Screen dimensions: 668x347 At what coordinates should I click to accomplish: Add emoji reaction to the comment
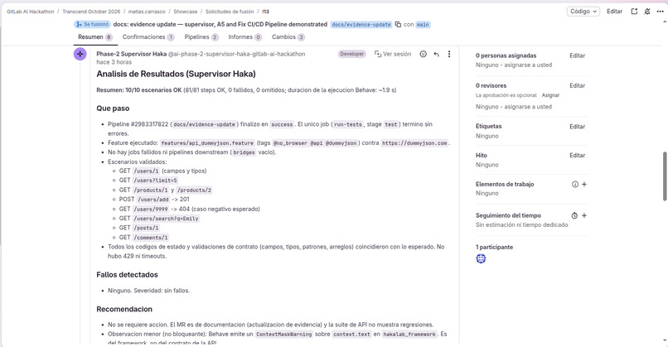(x=423, y=54)
